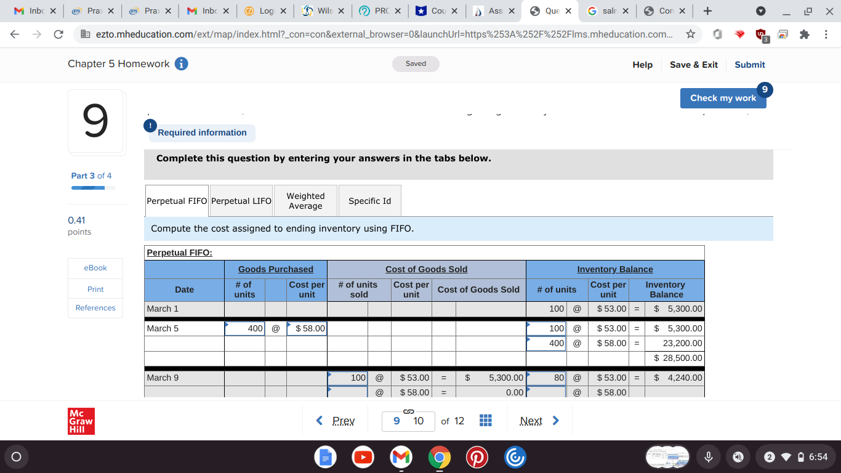Click the Print sidebar button
This screenshot has width=841, height=473.
point(95,289)
